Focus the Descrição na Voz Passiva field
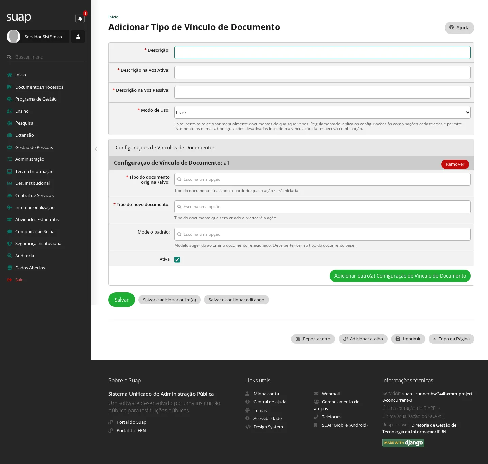The image size is (488, 464). tap(322, 92)
